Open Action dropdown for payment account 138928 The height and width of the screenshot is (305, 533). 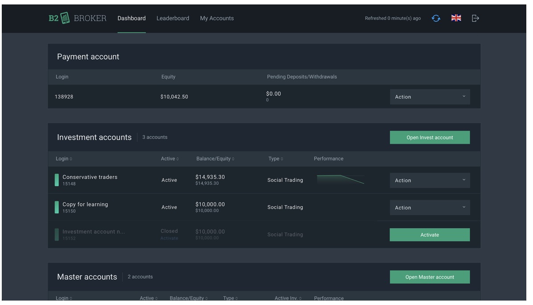tap(429, 97)
